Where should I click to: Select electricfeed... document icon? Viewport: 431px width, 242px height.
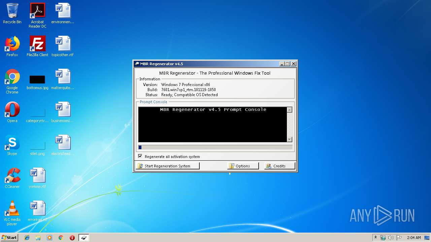pos(63,145)
